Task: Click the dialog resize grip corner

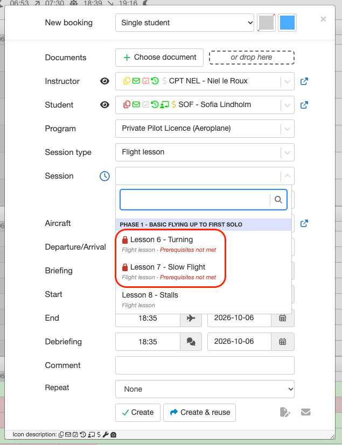Action: [x=332, y=436]
